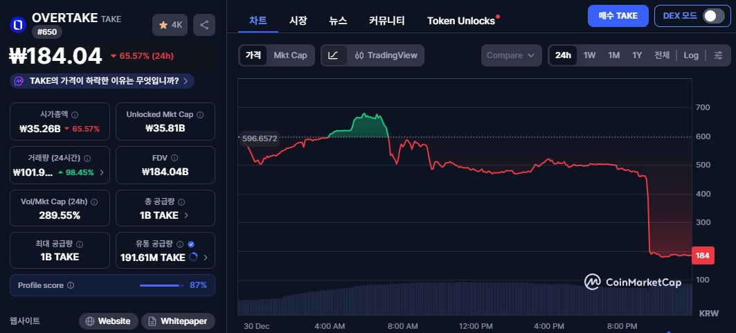The width and height of the screenshot is (736, 333).
Task: Open info icon next to FDV
Action: point(174,158)
